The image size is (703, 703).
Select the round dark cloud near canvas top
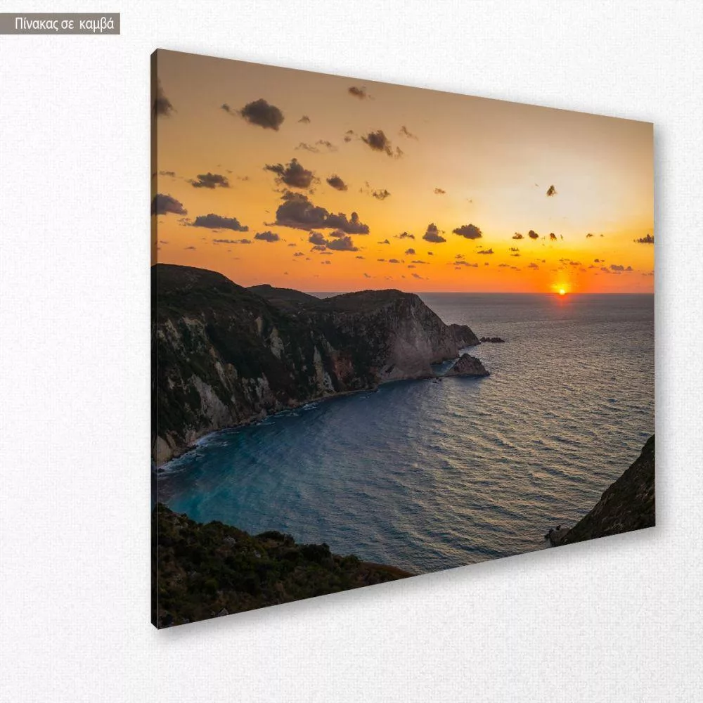click(262, 114)
